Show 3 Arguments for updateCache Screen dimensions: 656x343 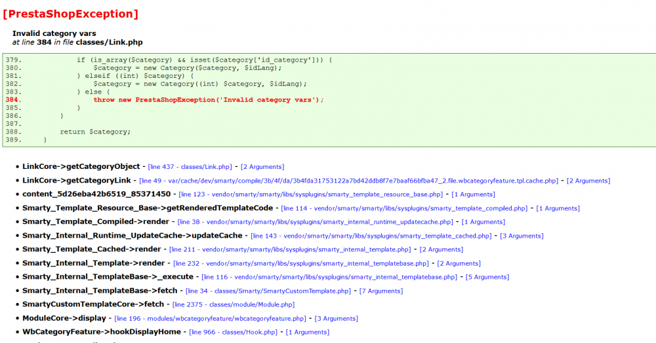[x=522, y=236]
